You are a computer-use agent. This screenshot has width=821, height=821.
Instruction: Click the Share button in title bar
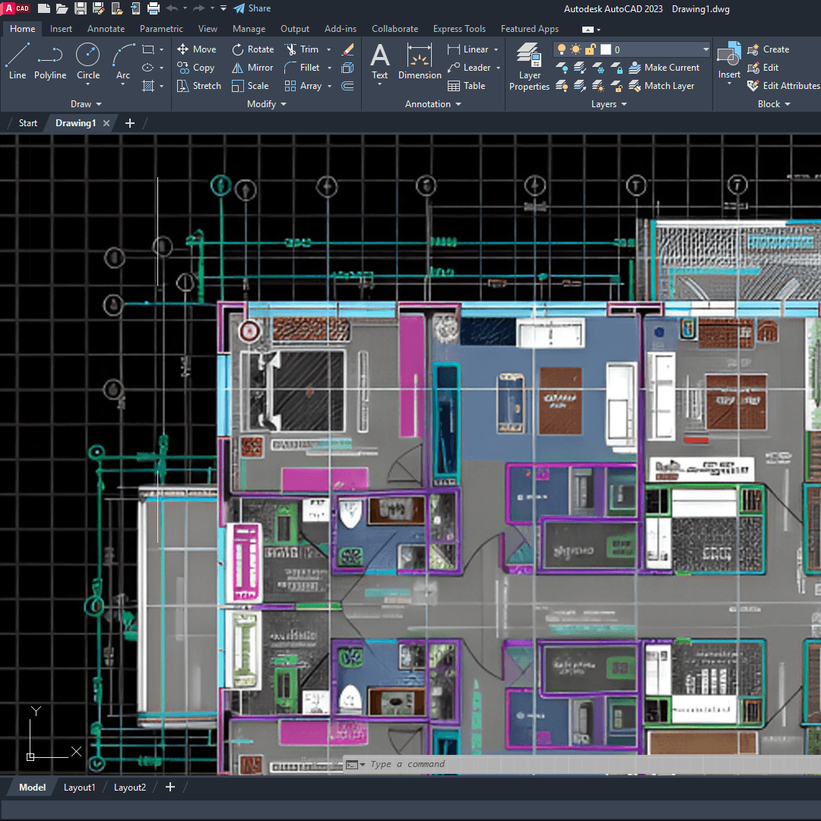click(252, 8)
